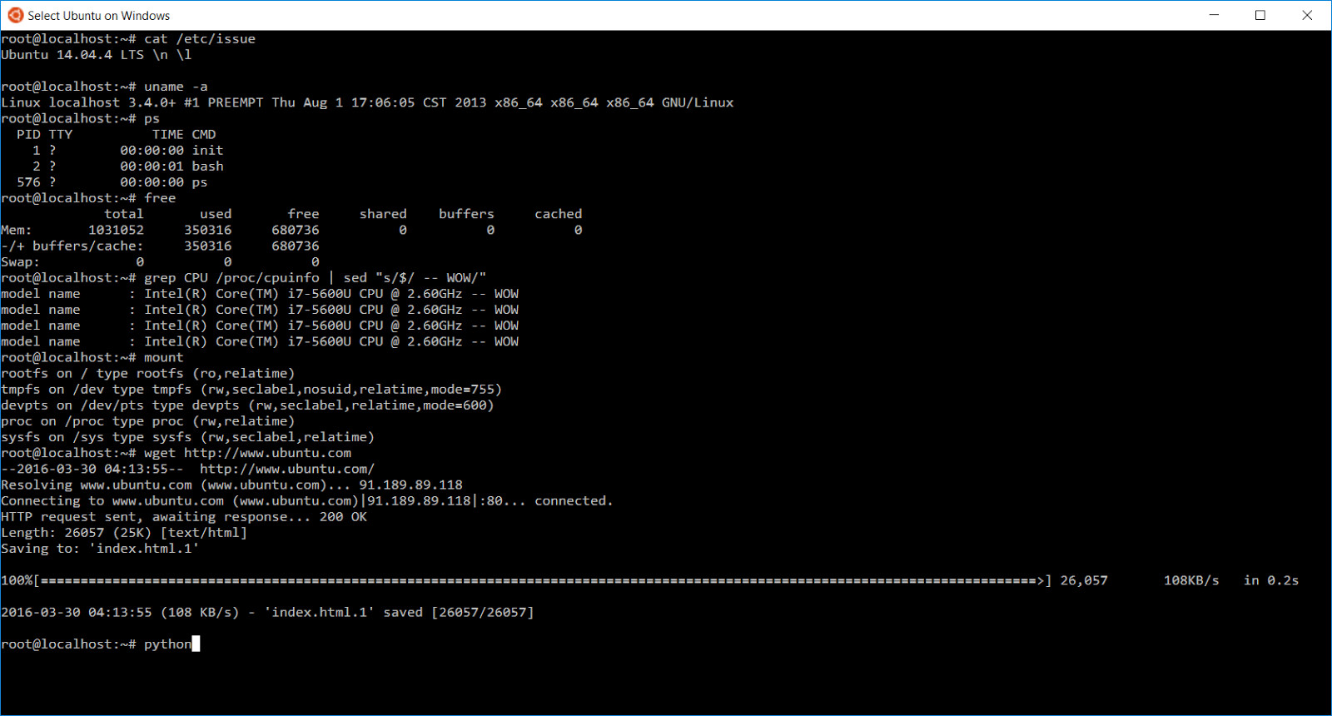This screenshot has width=1332, height=716.
Task: Click the 'Resolving www.ubuntu.com' line
Action: (x=231, y=485)
